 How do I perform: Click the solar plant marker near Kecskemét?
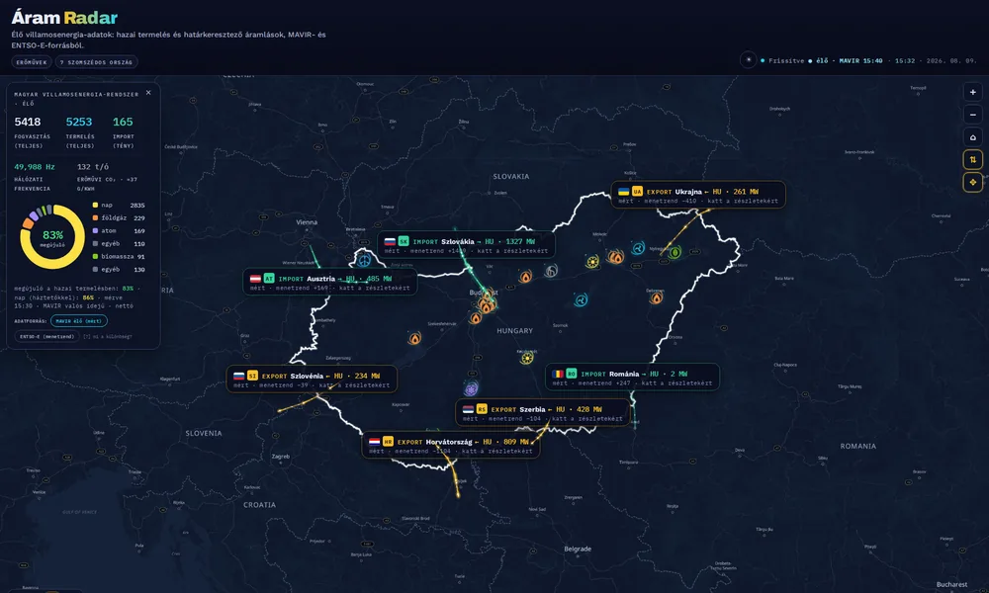tap(527, 358)
